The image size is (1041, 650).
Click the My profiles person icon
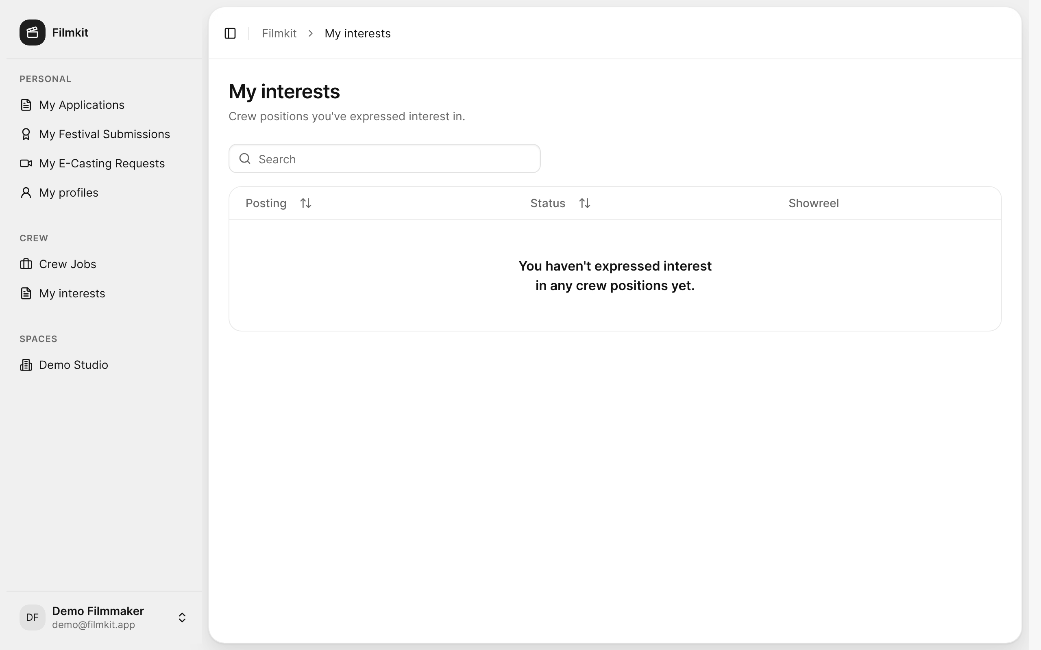click(x=26, y=193)
